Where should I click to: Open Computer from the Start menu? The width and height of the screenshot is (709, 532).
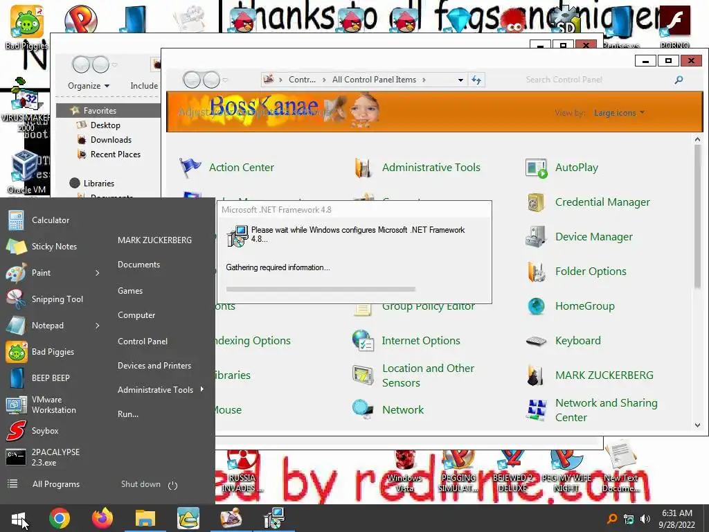point(136,315)
